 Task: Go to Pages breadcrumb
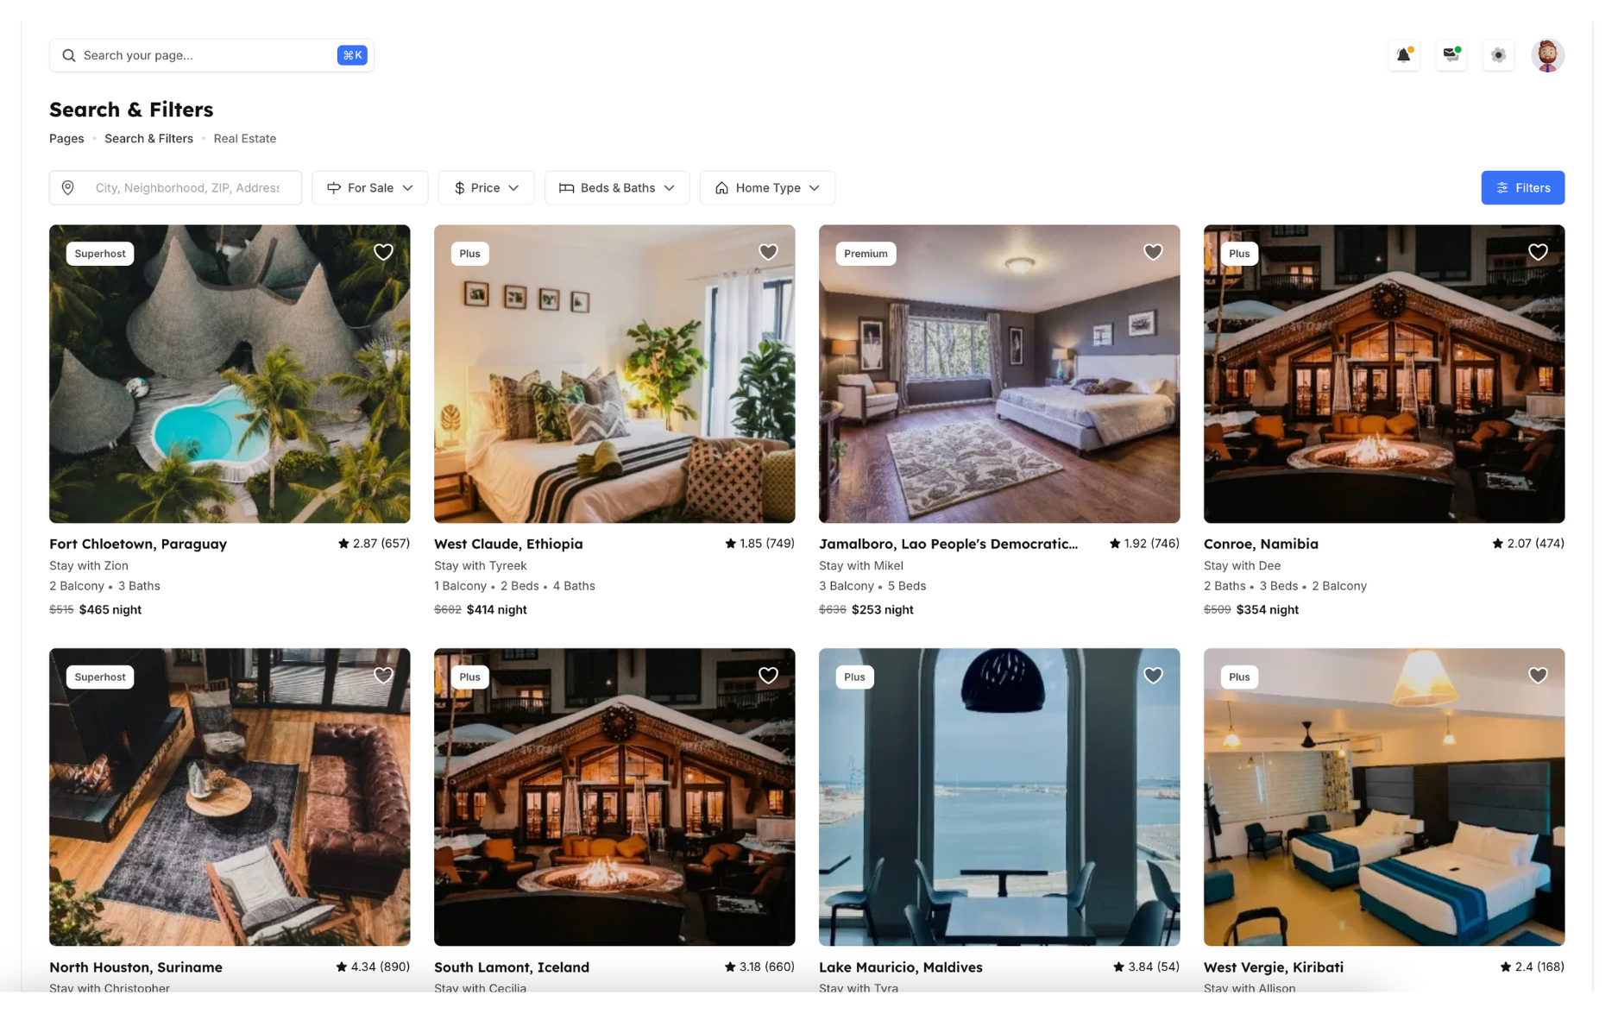pos(66,138)
